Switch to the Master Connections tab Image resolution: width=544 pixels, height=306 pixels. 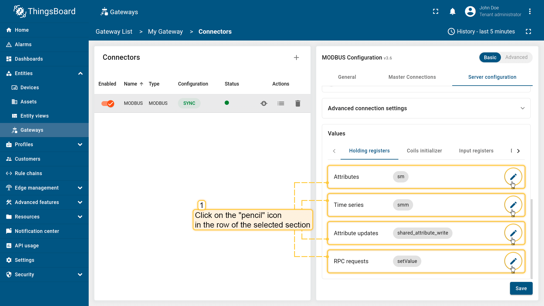click(412, 77)
